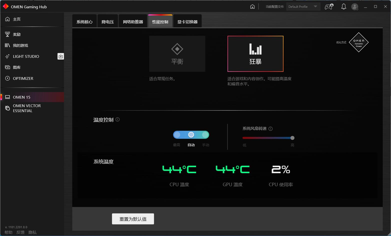Select the 平衡 performance mode
The height and width of the screenshot is (236, 391).
pos(177,54)
